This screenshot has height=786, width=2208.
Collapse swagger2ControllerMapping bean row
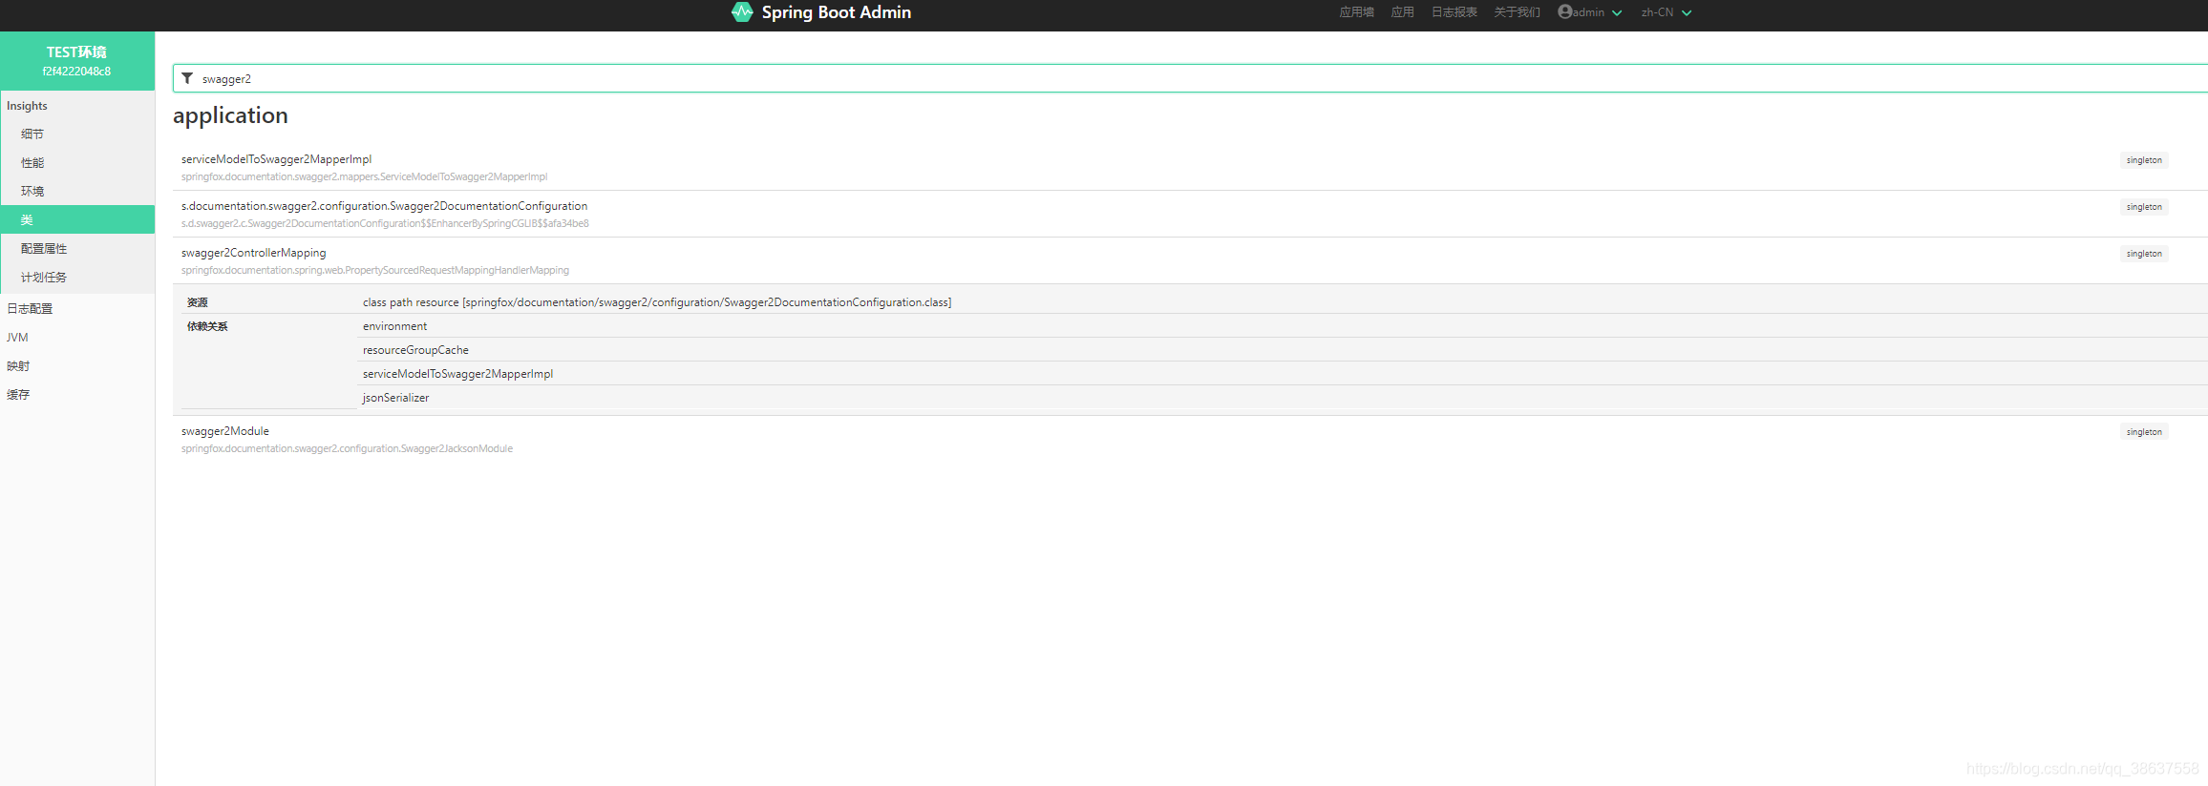pyautogui.click(x=1190, y=260)
